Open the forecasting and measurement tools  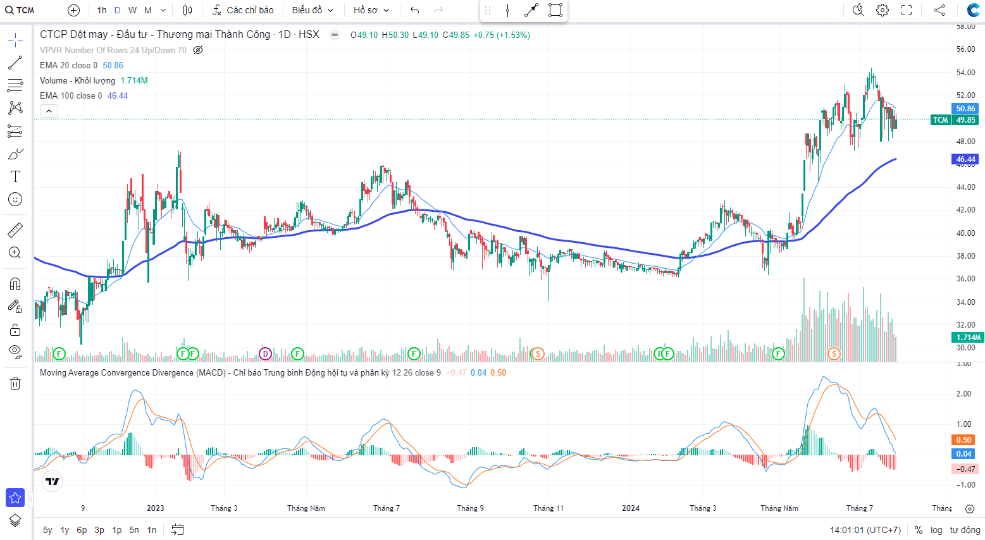15,131
